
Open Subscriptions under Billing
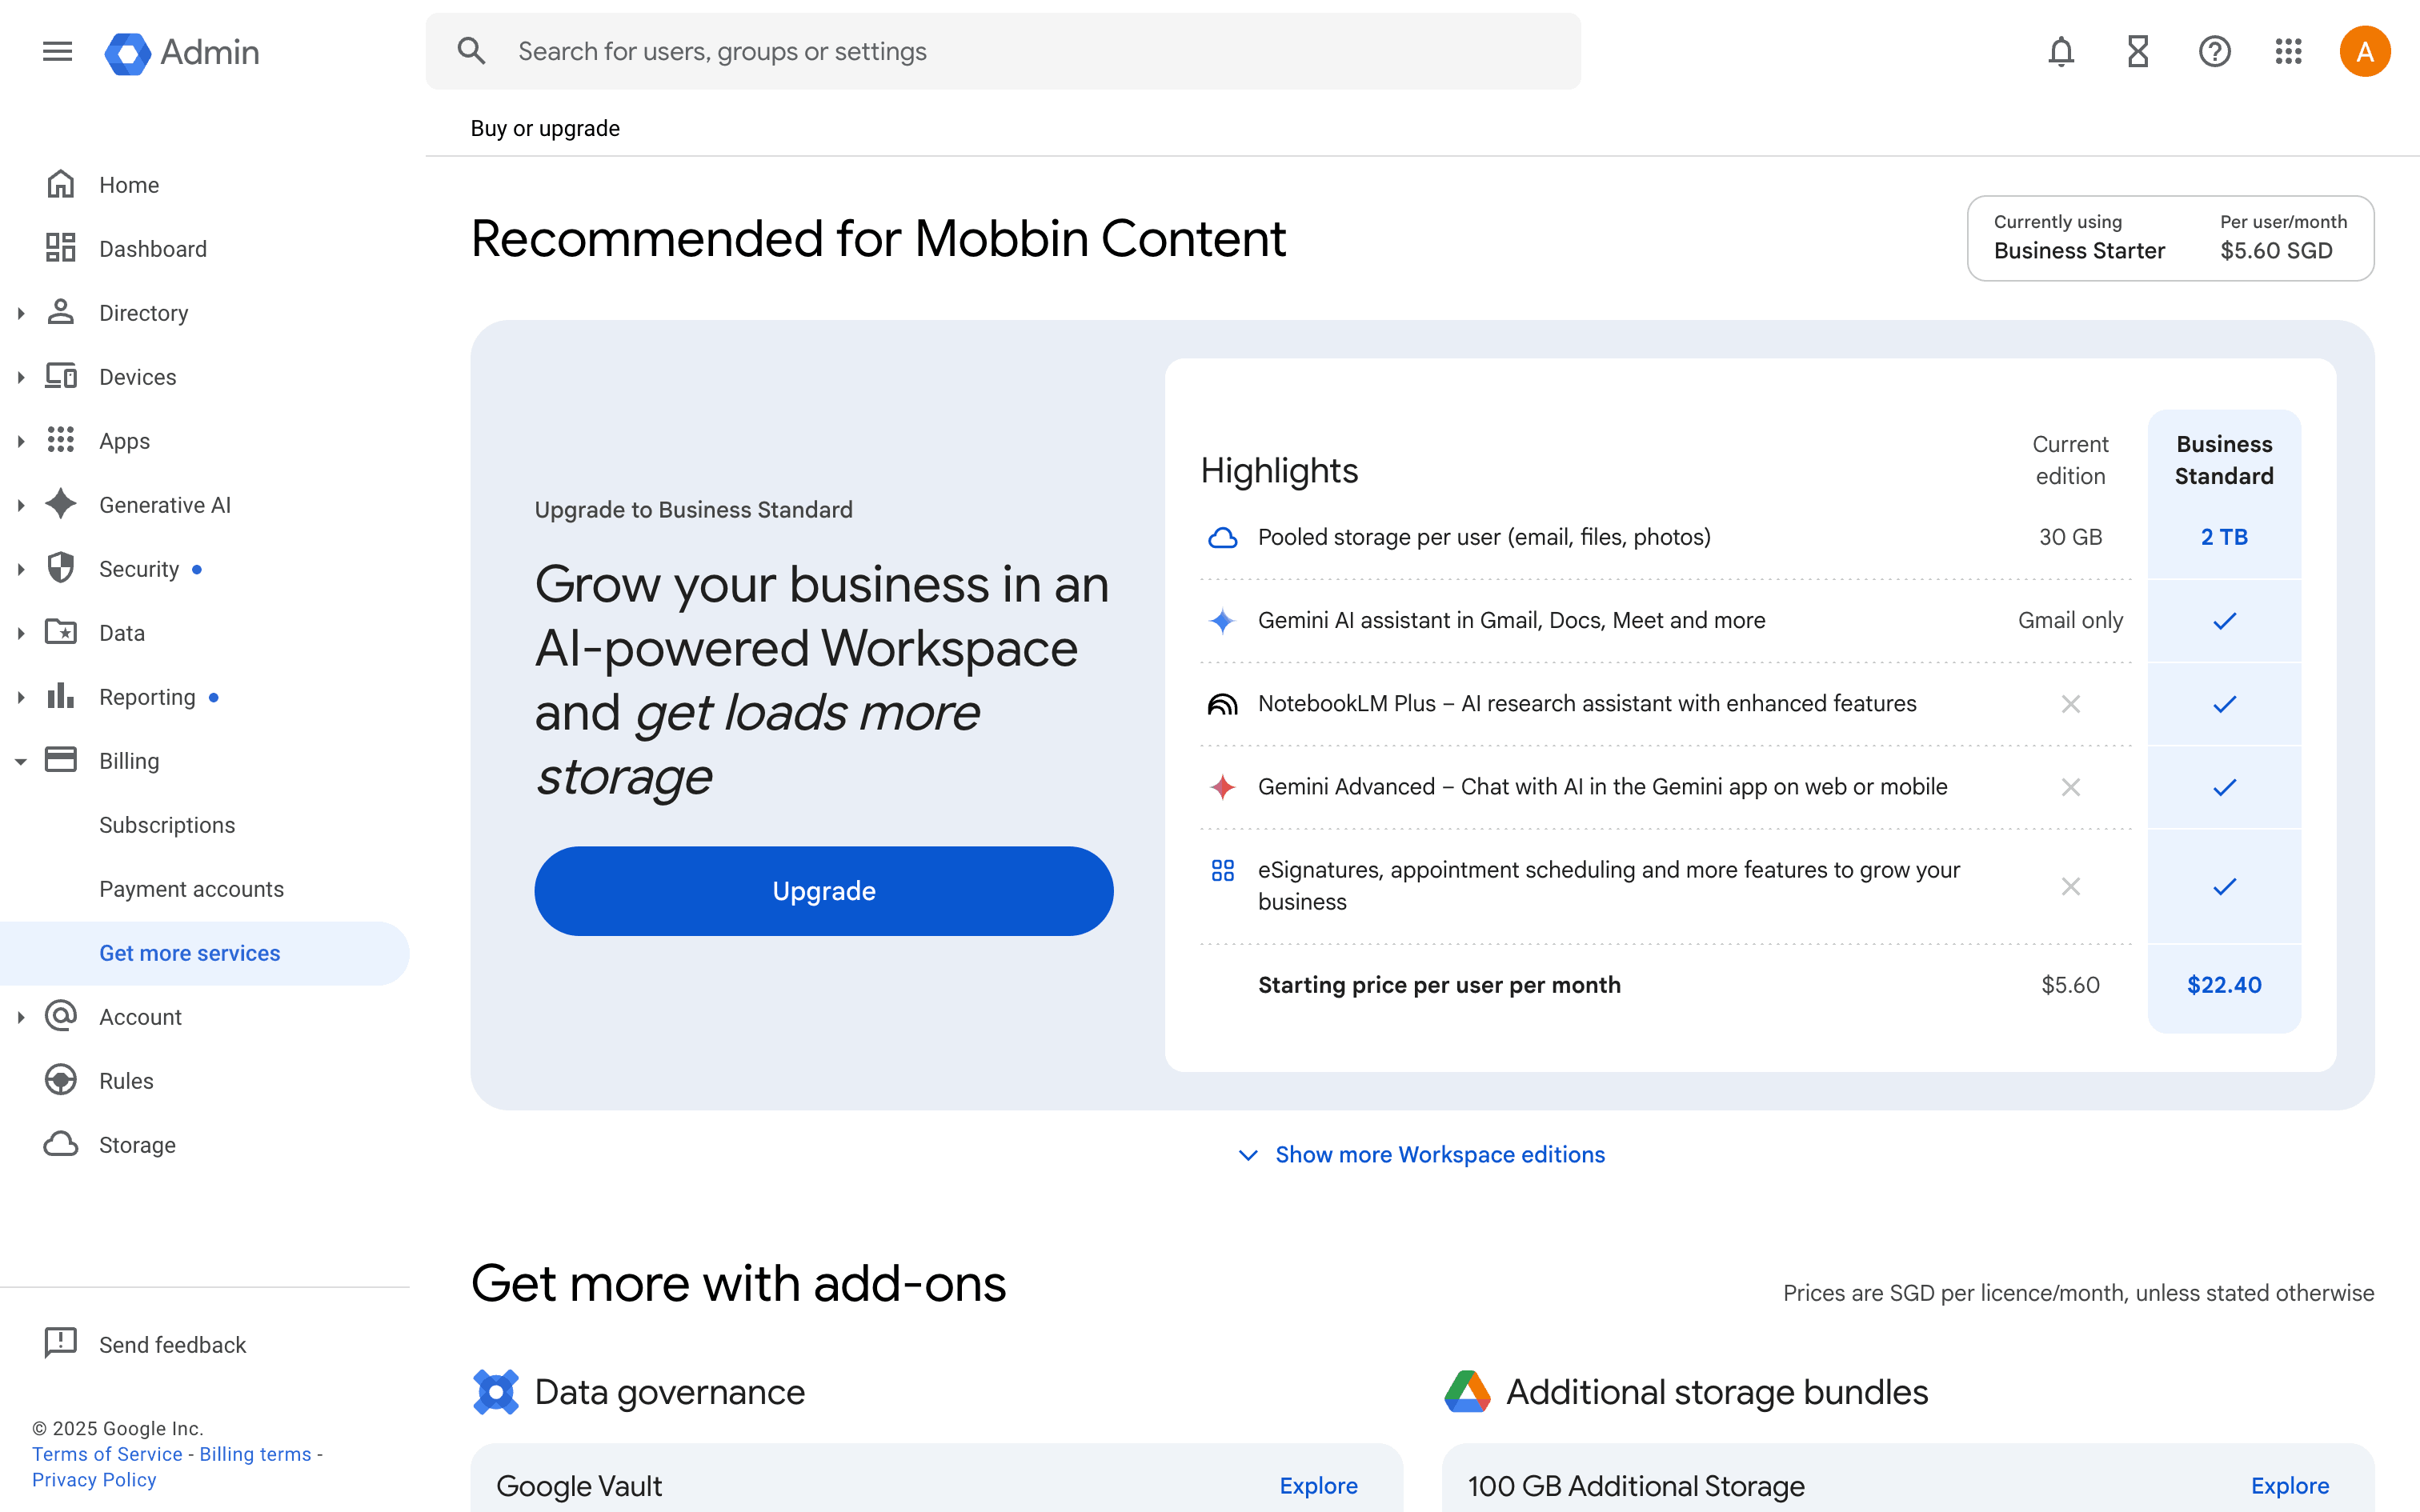(x=167, y=825)
